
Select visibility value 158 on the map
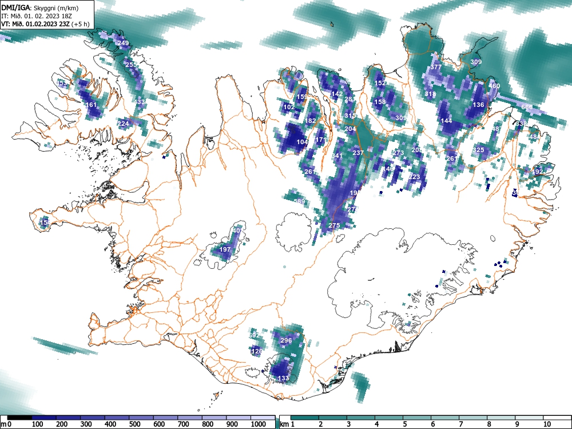(380, 102)
